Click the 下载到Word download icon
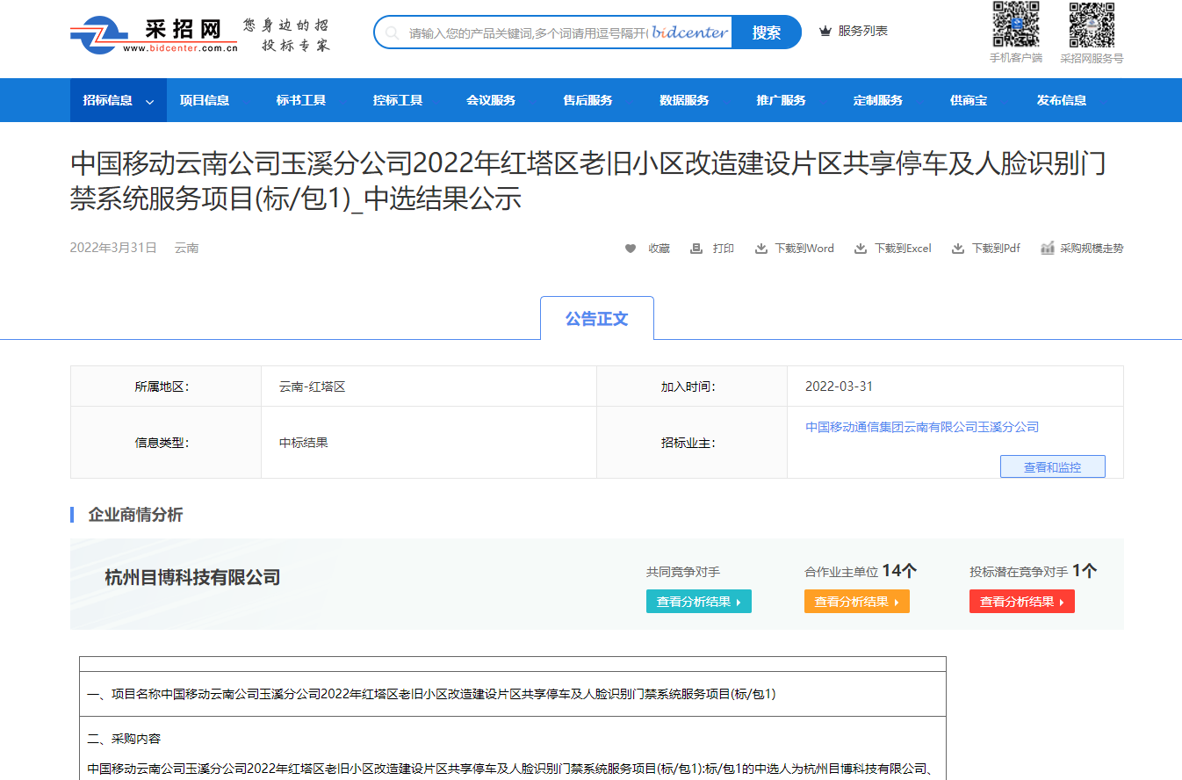The image size is (1182, 780). click(761, 249)
